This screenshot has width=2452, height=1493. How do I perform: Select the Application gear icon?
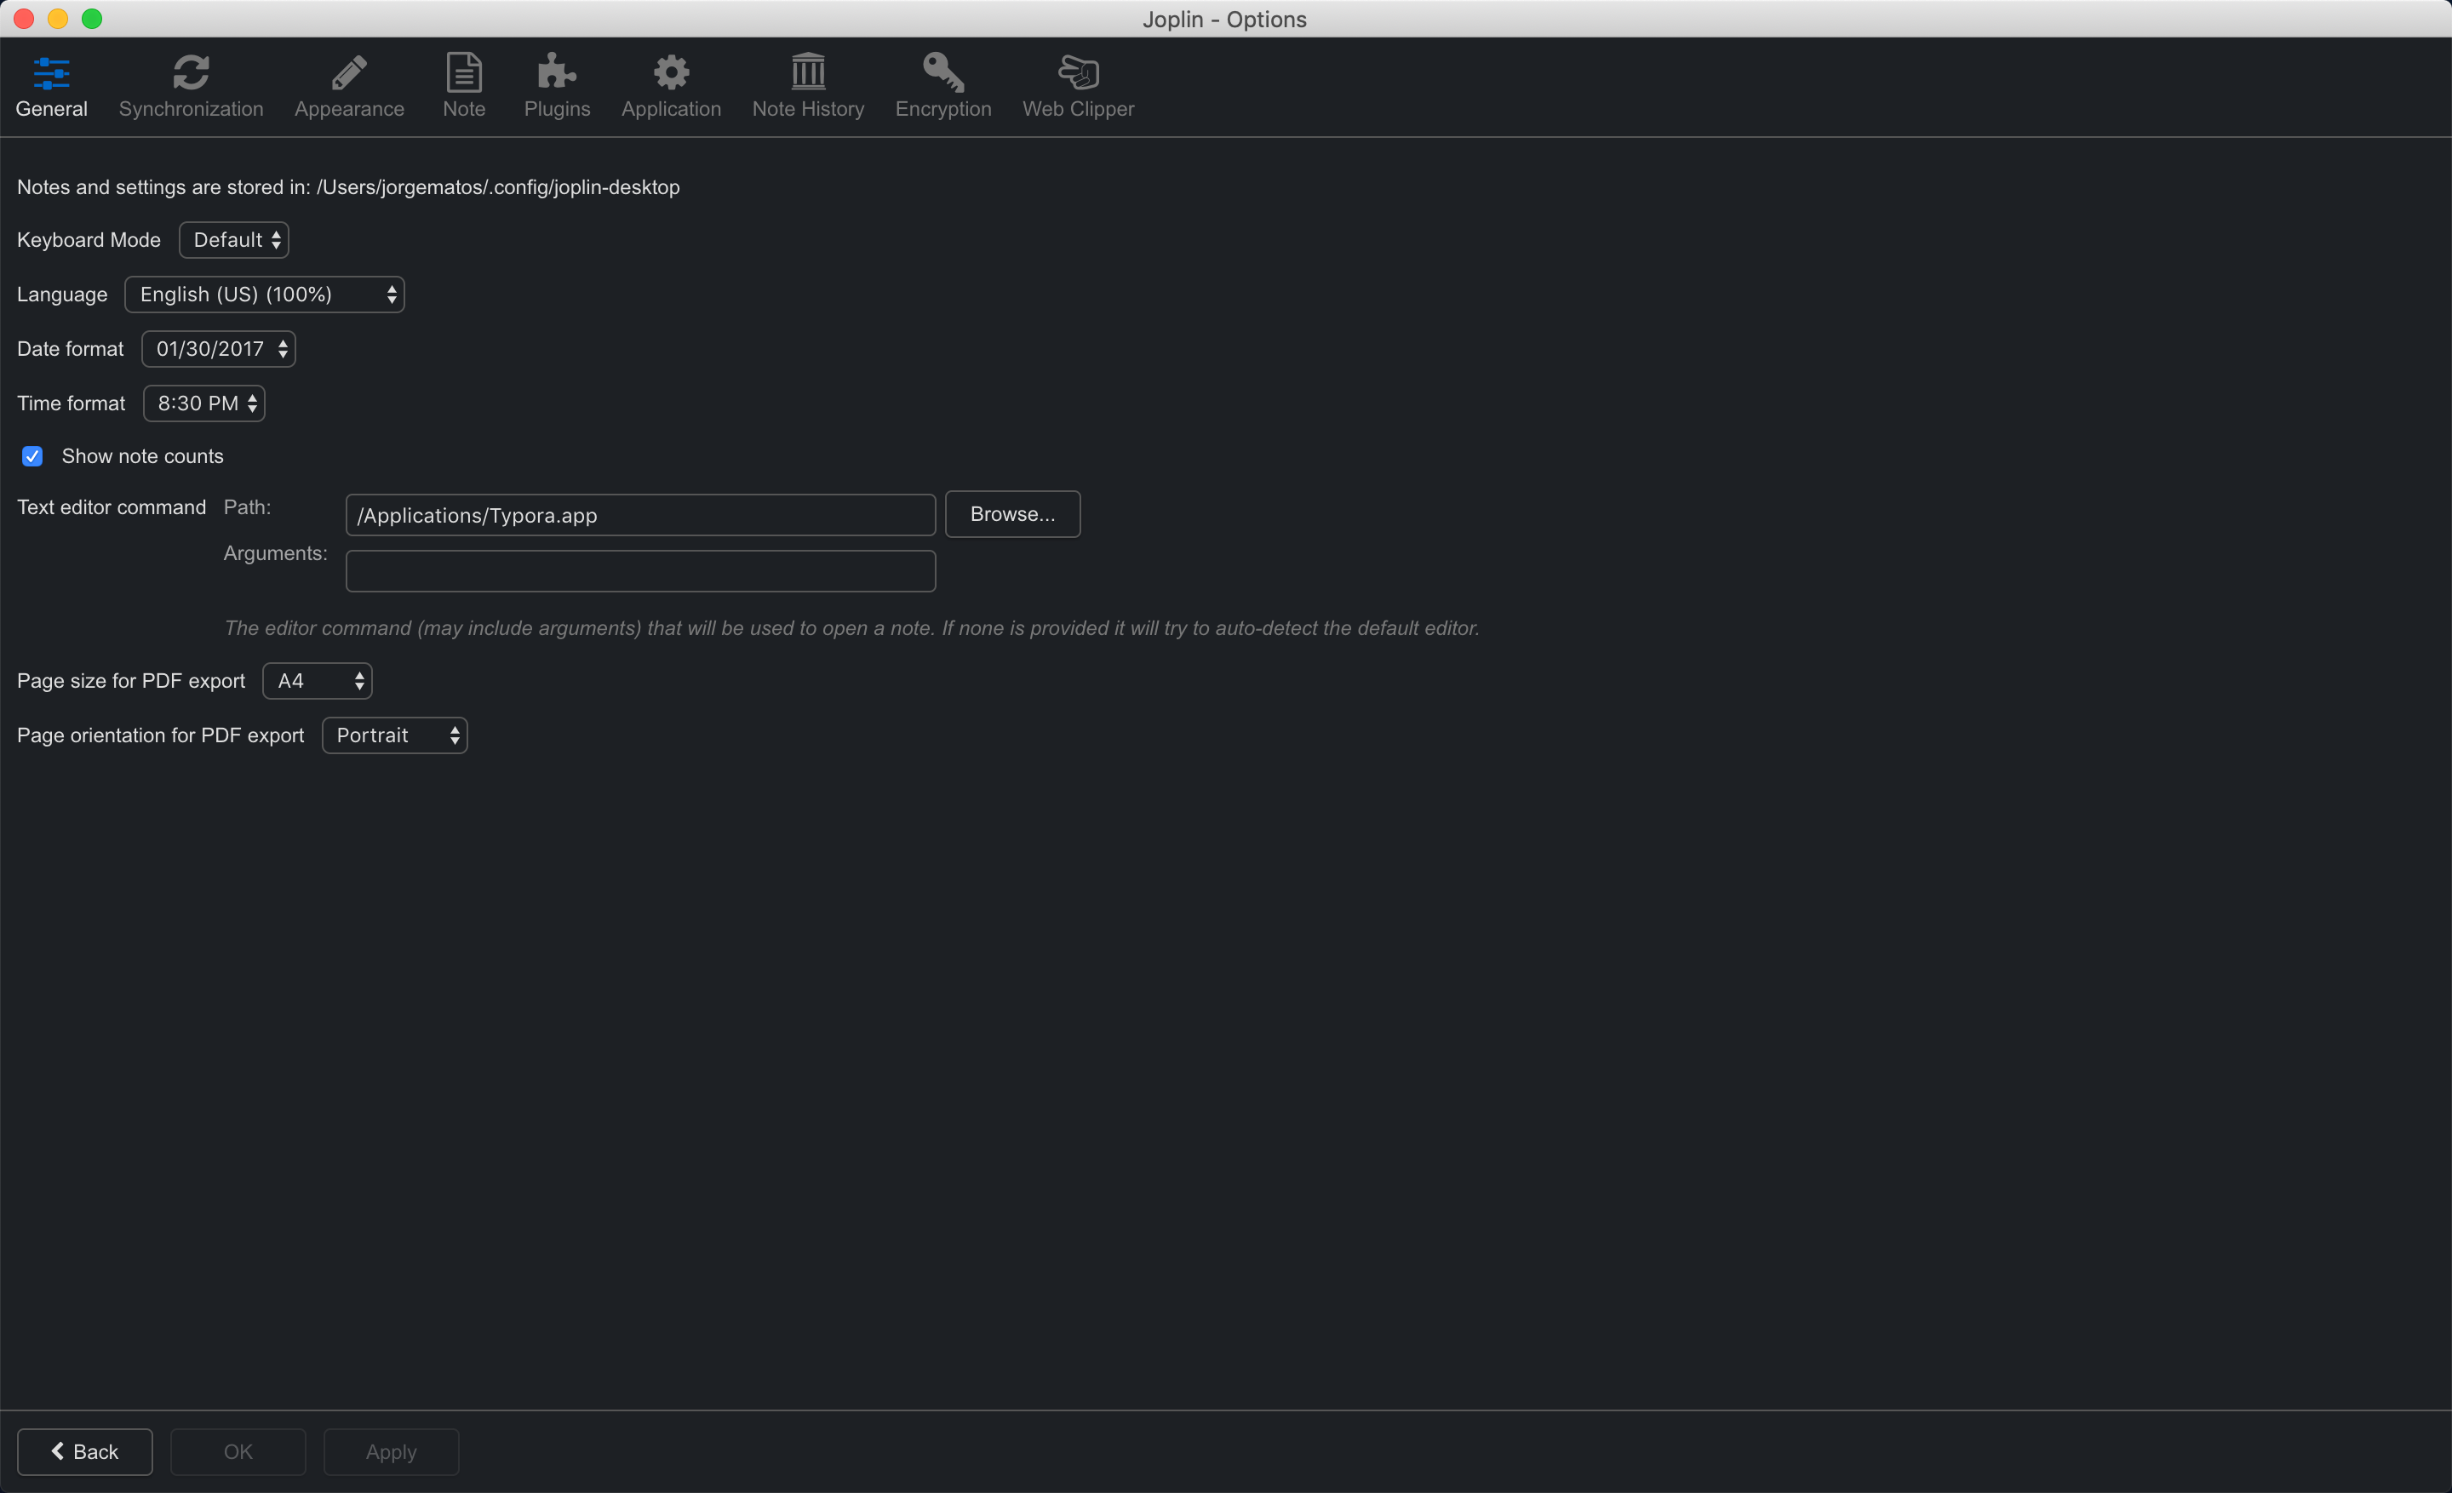point(670,85)
